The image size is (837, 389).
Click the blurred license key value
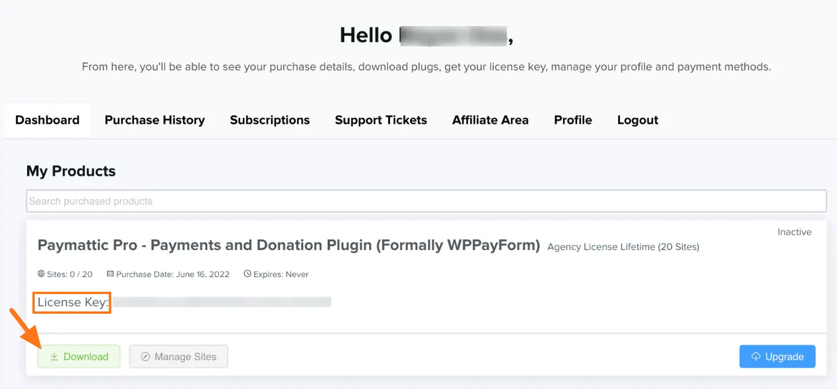tap(222, 302)
